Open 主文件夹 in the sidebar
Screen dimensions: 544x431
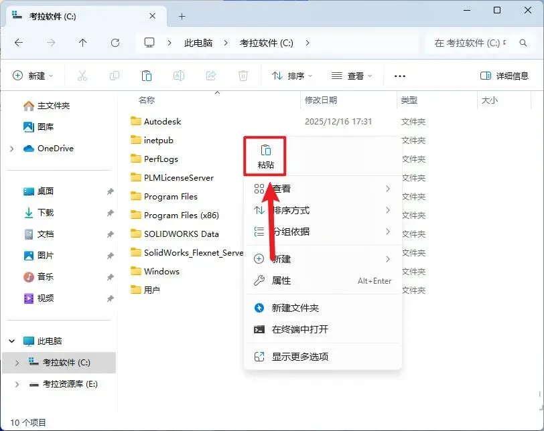tap(47, 106)
